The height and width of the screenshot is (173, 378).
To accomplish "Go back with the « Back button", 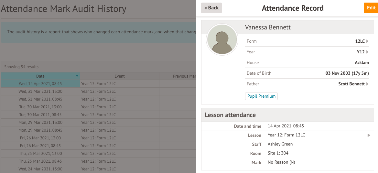I will coord(211,8).
